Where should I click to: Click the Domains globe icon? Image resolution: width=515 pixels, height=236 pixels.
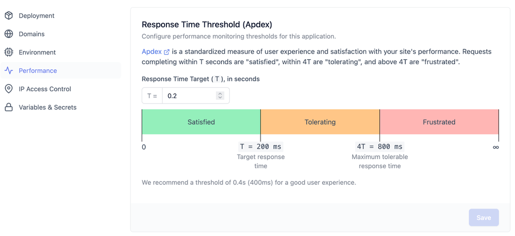[x=9, y=34]
